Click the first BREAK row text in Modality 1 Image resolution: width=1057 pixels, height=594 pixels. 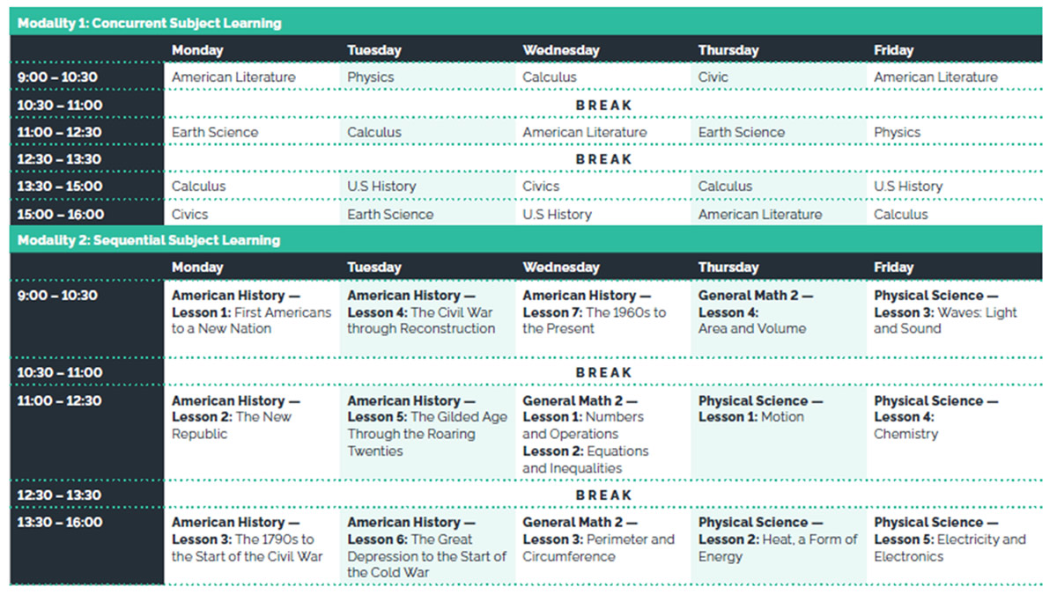point(603,106)
